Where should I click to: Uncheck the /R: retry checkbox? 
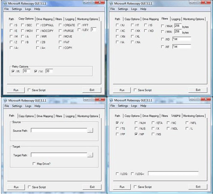[x=13, y=71]
